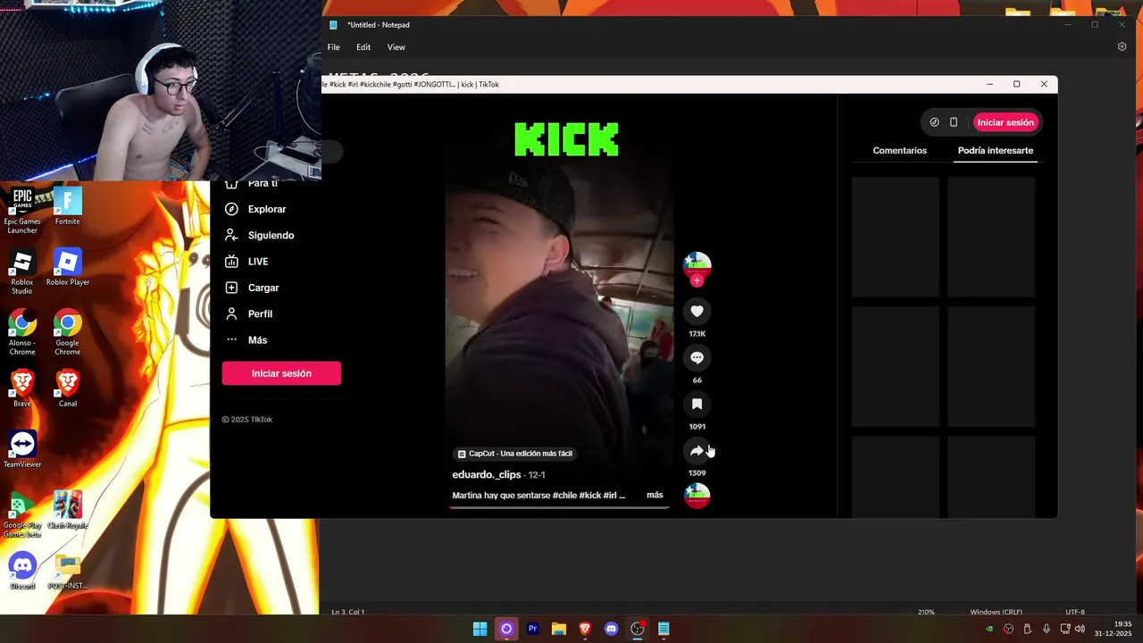Image resolution: width=1143 pixels, height=643 pixels.
Task: Open Premiere Pro from the taskbar
Action: point(533,629)
